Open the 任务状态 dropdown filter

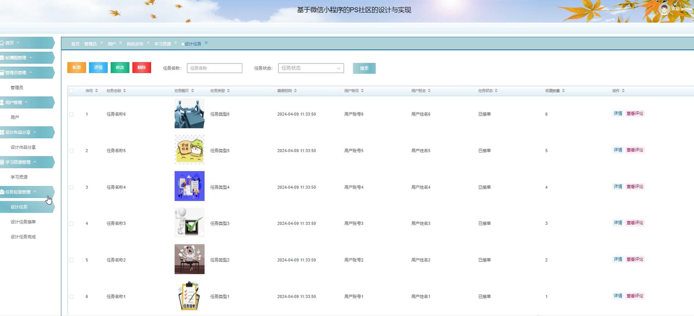coord(311,68)
